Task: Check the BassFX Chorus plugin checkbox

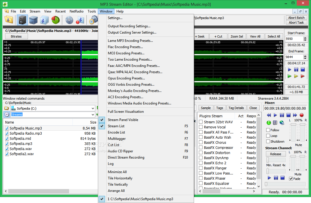Action: (x=201, y=142)
